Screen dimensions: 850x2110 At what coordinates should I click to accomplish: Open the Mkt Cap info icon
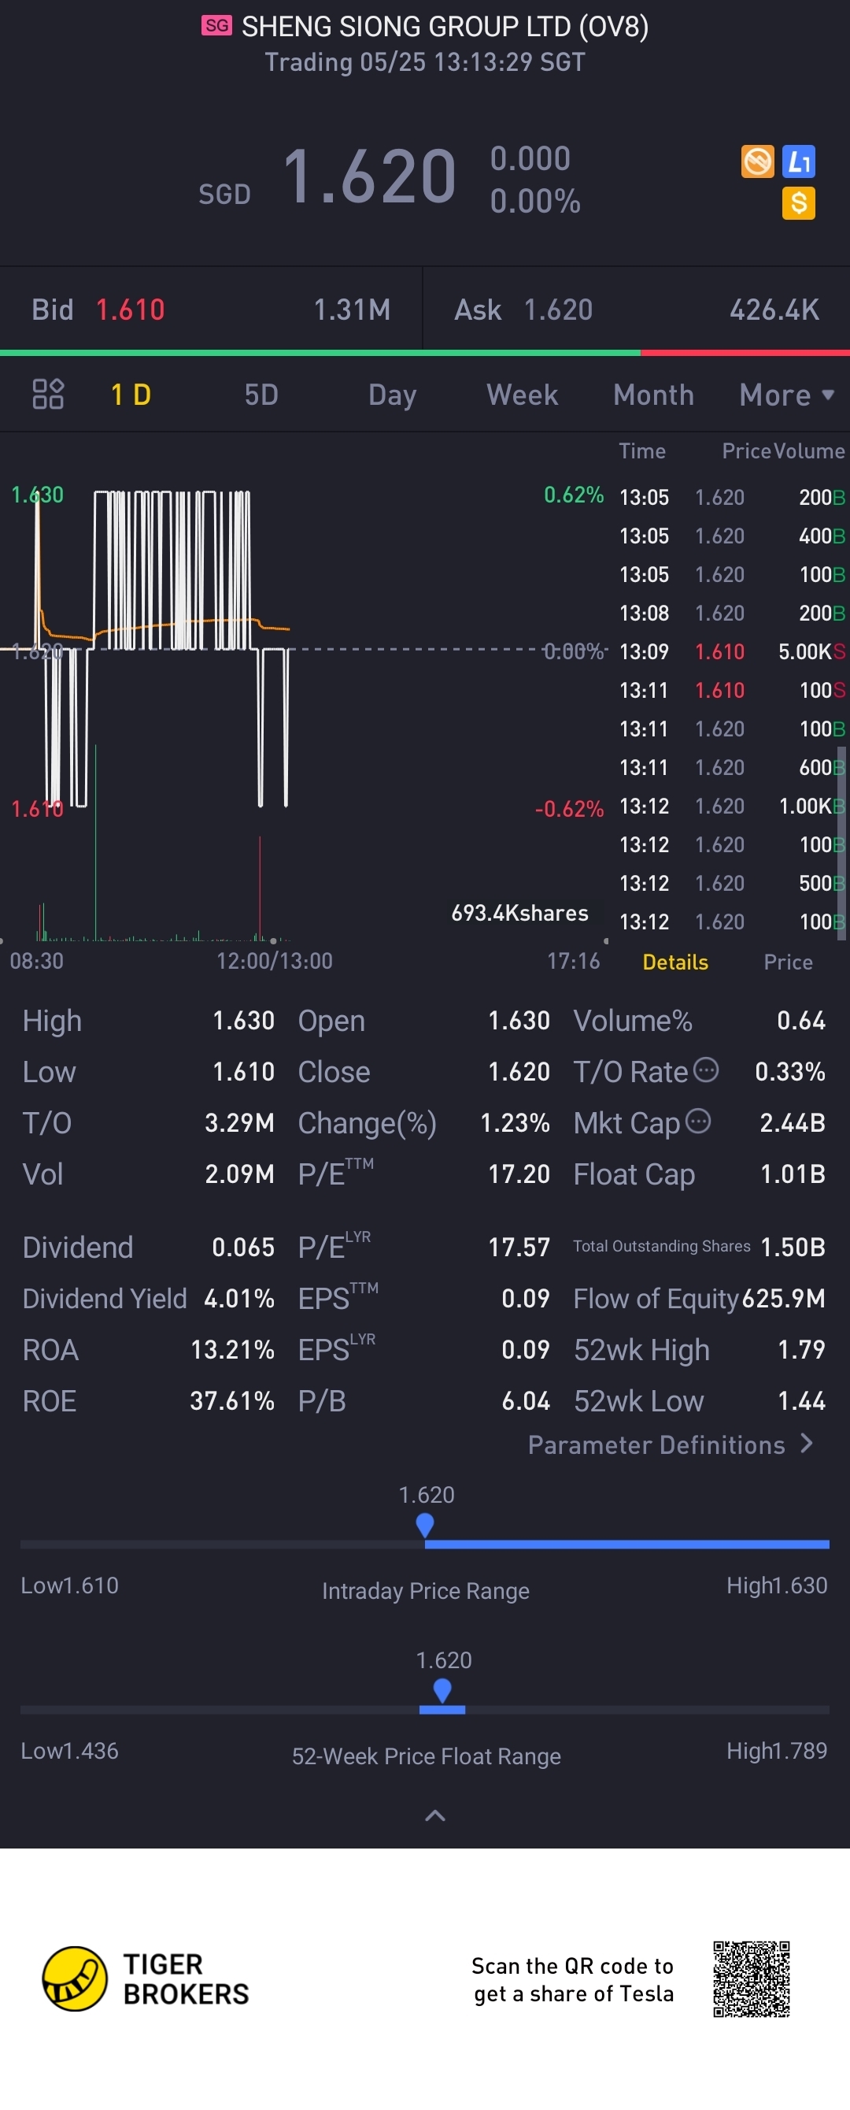click(697, 1121)
